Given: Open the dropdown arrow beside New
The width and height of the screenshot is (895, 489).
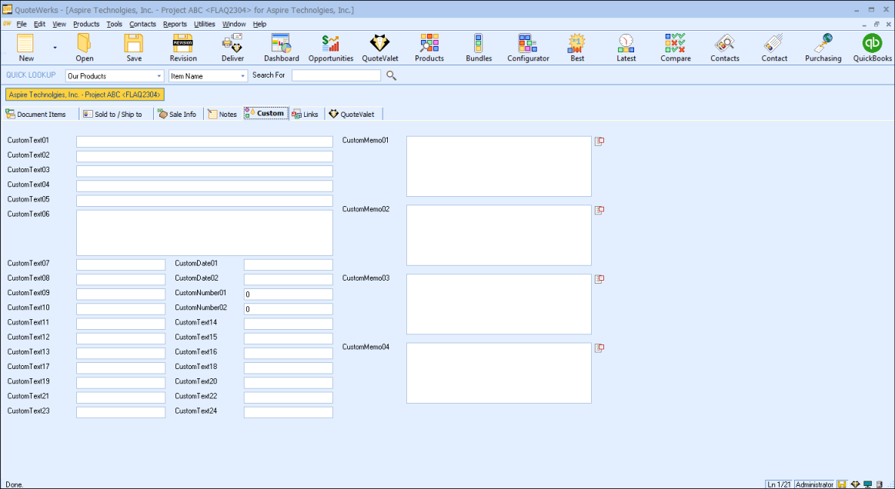Looking at the screenshot, I should tap(55, 47).
